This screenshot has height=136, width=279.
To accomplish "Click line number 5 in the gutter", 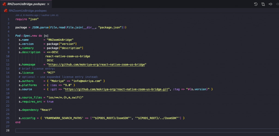I will [8, 36].
